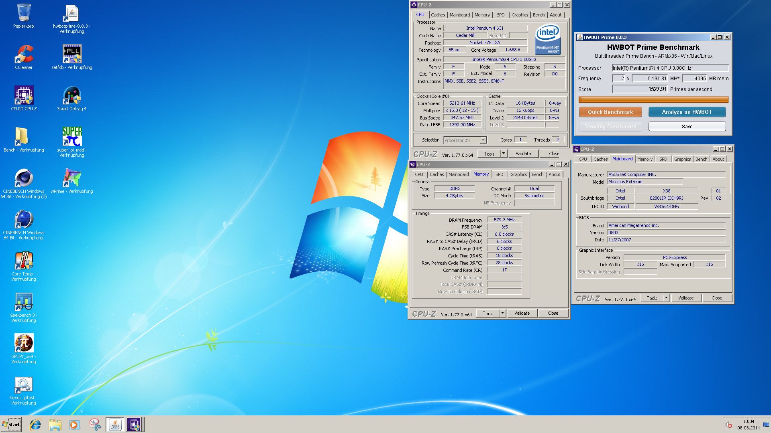
Task: Click FSB:DRAM ratio 3:5 value
Action: click(504, 227)
